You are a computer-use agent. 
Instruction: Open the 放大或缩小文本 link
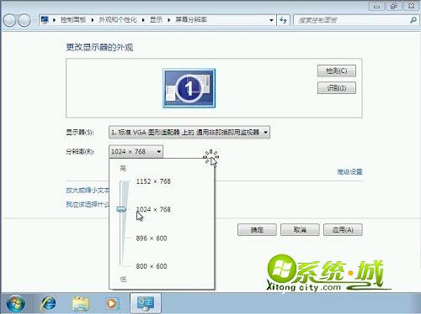[88, 191]
